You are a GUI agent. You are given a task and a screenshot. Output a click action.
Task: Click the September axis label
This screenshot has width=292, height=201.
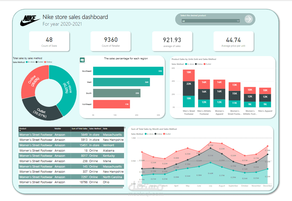pyautogui.click(x=233, y=186)
